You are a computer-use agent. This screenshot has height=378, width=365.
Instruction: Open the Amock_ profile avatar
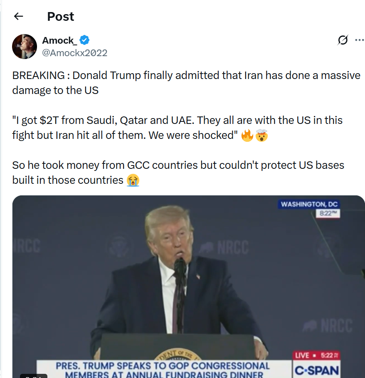25,47
